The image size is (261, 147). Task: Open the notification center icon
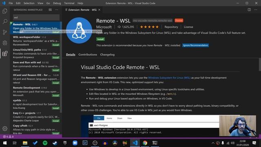pos(254,143)
